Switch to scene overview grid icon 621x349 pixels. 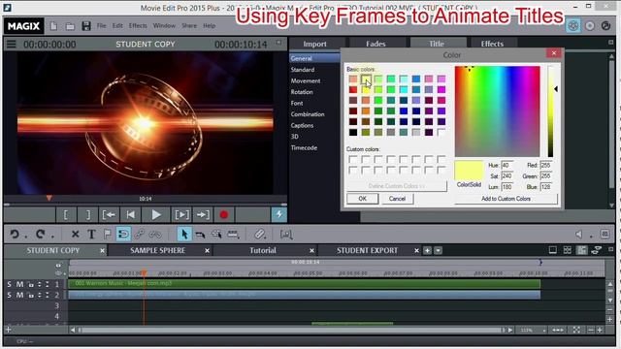point(567,250)
